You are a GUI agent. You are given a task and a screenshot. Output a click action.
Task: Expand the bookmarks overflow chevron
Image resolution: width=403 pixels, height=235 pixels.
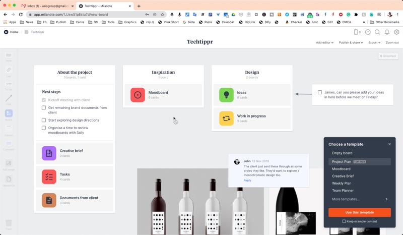coord(364,22)
